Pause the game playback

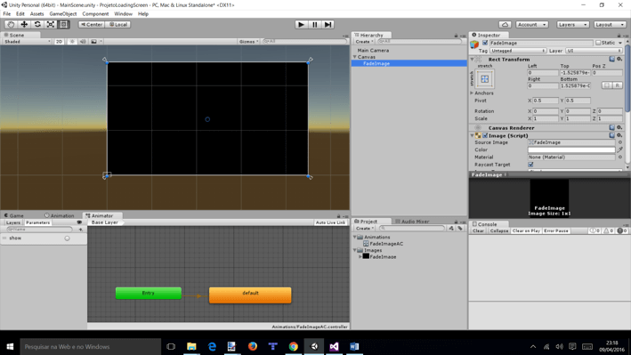(x=315, y=25)
